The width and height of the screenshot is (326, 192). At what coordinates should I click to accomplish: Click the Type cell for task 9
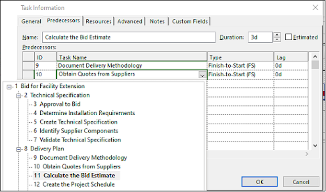[241, 66]
